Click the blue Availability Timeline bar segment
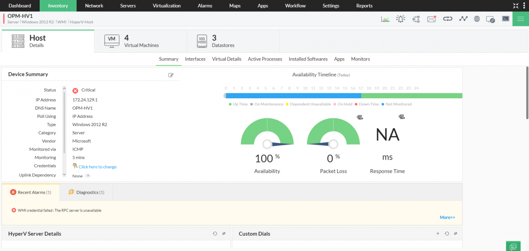 [x=293, y=96]
